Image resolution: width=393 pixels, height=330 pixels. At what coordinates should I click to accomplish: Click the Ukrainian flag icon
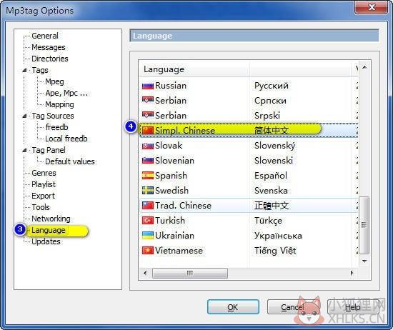tap(148, 236)
